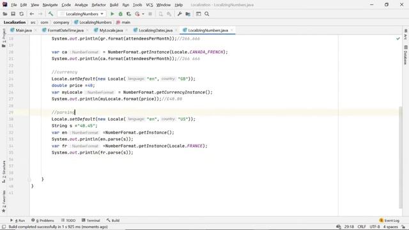Open the Terminal tool window button

click(91, 220)
